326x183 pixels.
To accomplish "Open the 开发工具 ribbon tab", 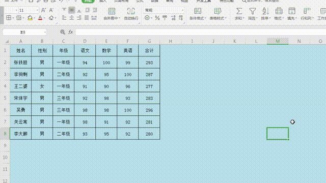I will click(204, 1).
